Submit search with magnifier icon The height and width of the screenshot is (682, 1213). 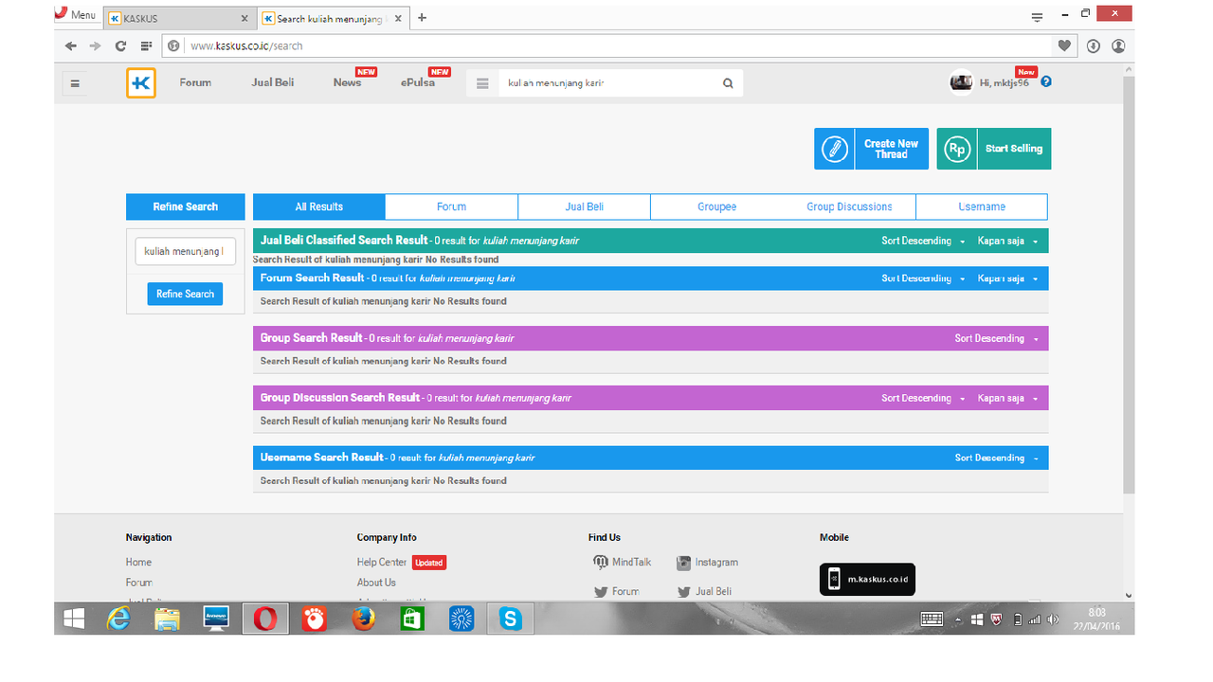[x=728, y=83]
